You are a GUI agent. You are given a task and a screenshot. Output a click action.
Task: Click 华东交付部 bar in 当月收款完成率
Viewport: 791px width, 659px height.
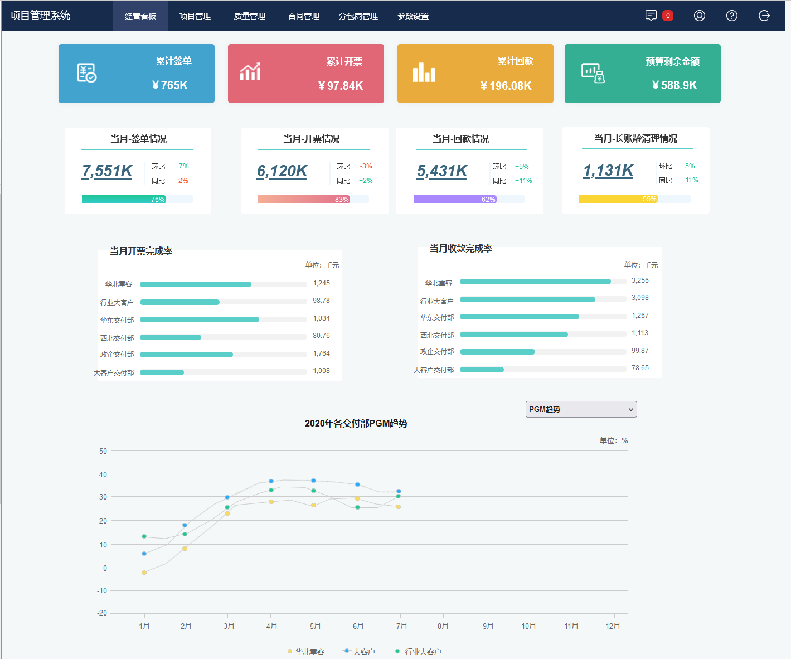click(x=520, y=317)
